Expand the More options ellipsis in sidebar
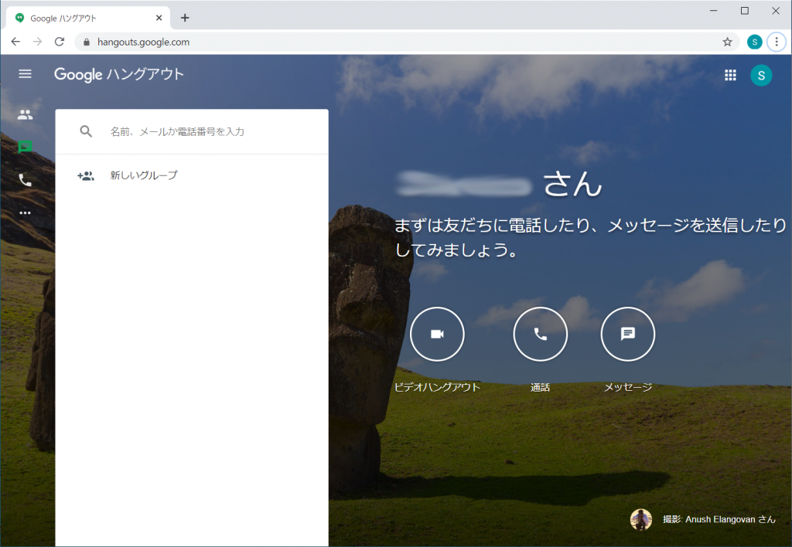 (26, 212)
